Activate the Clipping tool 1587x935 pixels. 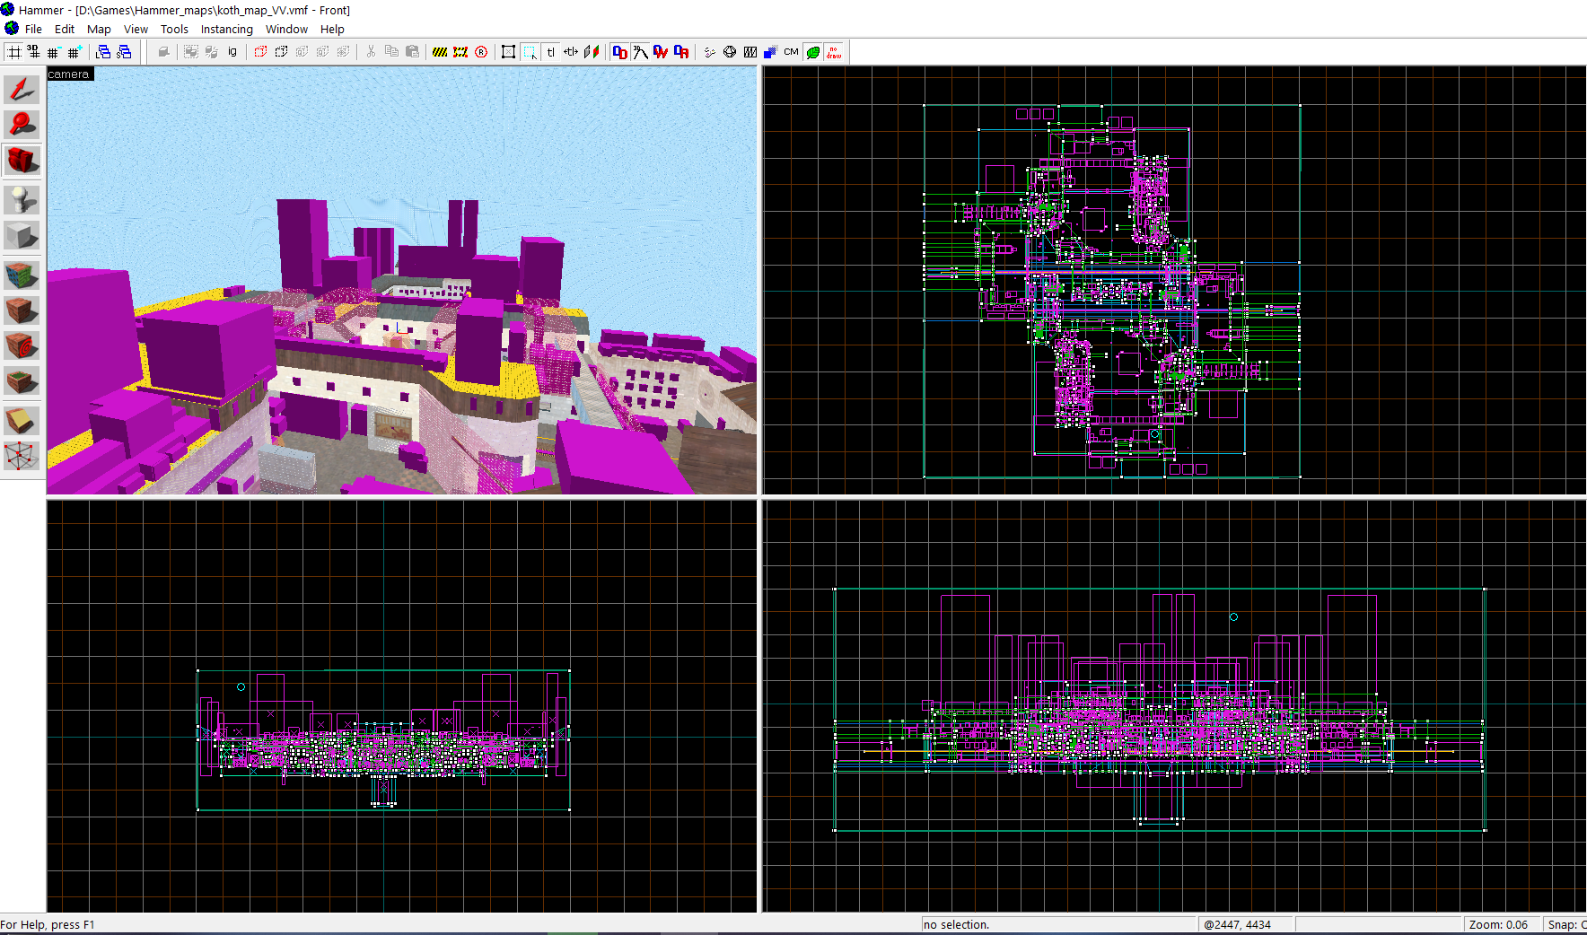pyautogui.click(x=22, y=420)
